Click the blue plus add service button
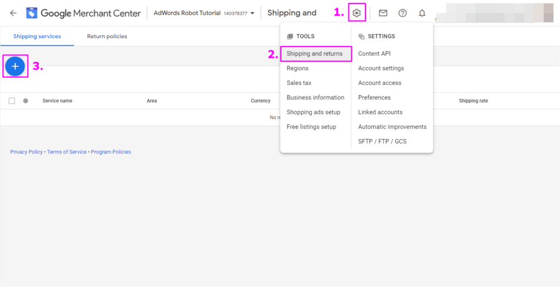 [15, 67]
